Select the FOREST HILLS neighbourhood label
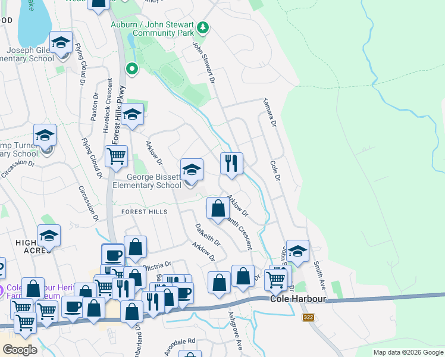The width and height of the screenshot is (445, 357). [x=145, y=212]
